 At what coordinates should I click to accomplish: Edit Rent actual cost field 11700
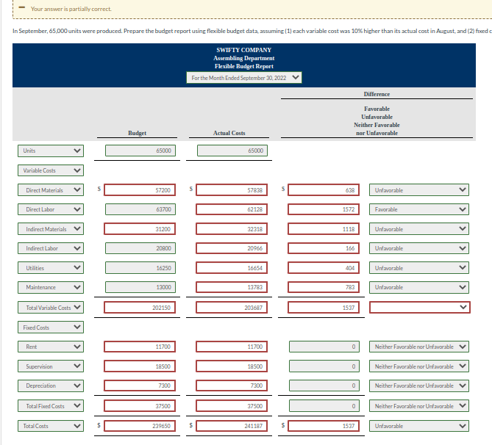coord(232,347)
